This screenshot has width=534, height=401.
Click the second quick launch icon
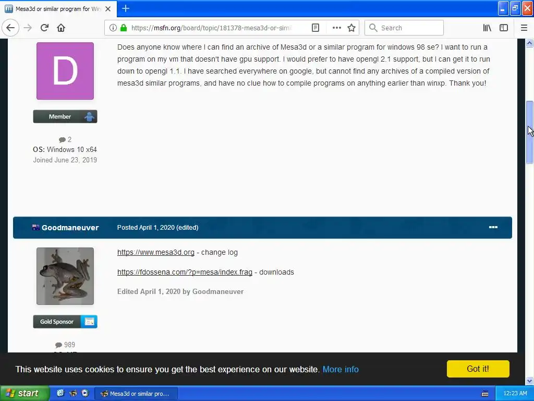(73, 393)
